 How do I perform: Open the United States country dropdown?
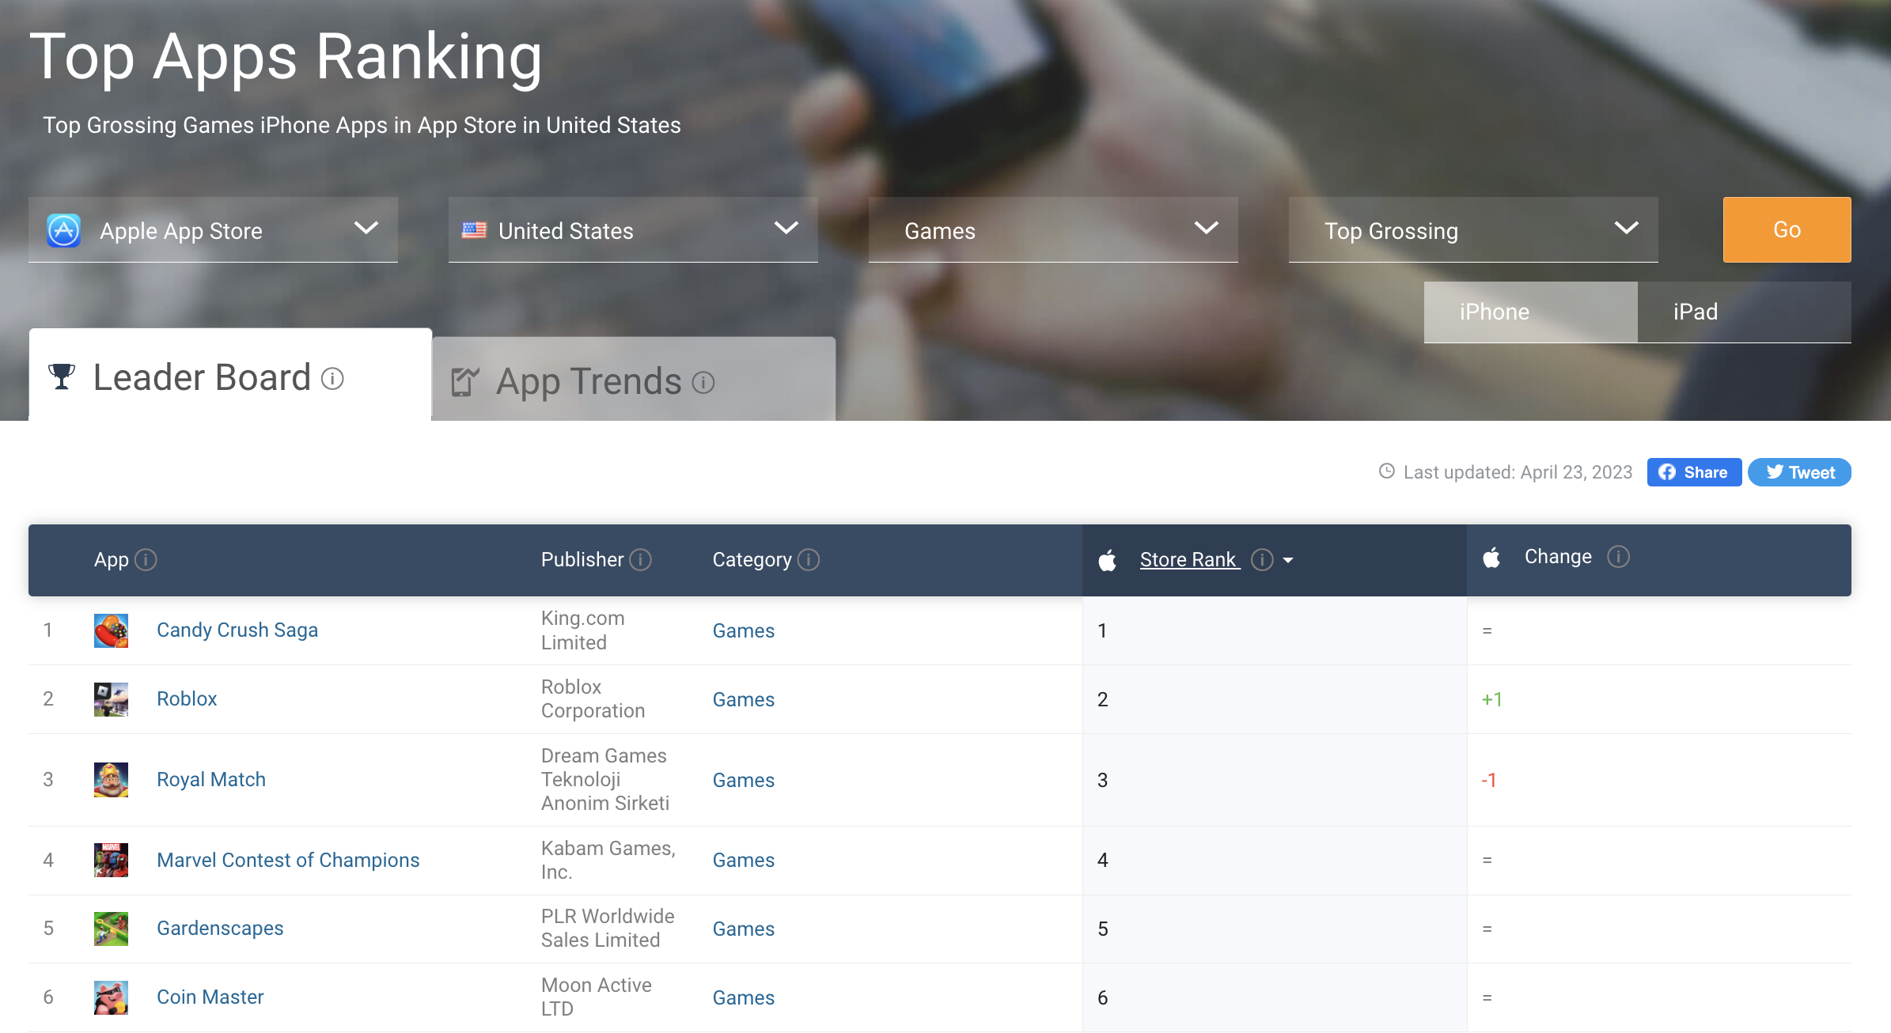tap(633, 230)
